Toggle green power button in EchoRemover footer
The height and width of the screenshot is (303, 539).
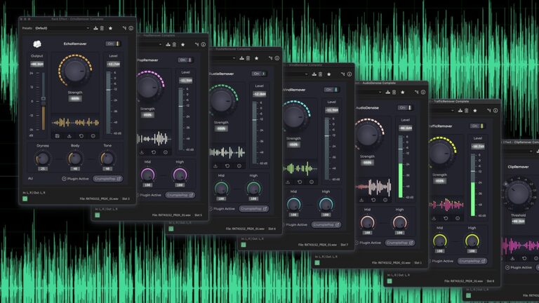(25, 198)
